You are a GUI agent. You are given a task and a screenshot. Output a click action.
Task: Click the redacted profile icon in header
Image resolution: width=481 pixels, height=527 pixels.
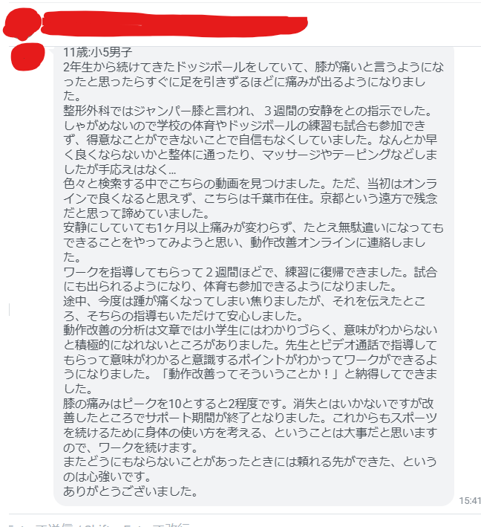[22, 25]
